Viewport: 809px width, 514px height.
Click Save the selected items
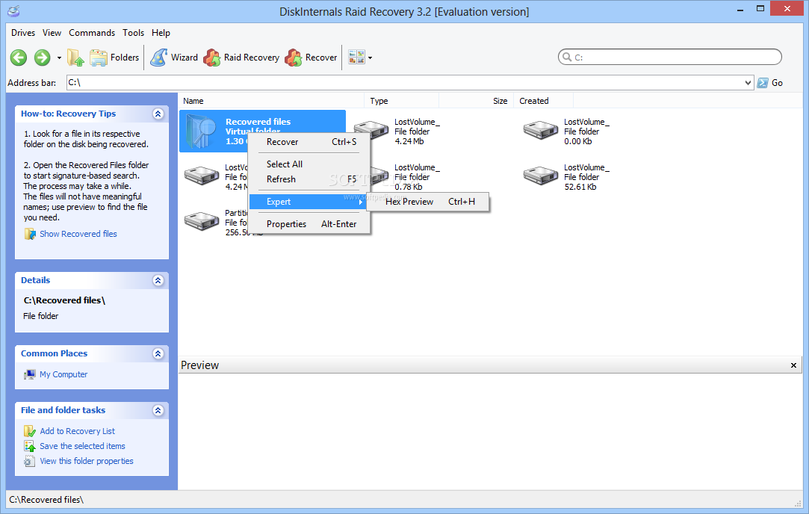coord(83,446)
